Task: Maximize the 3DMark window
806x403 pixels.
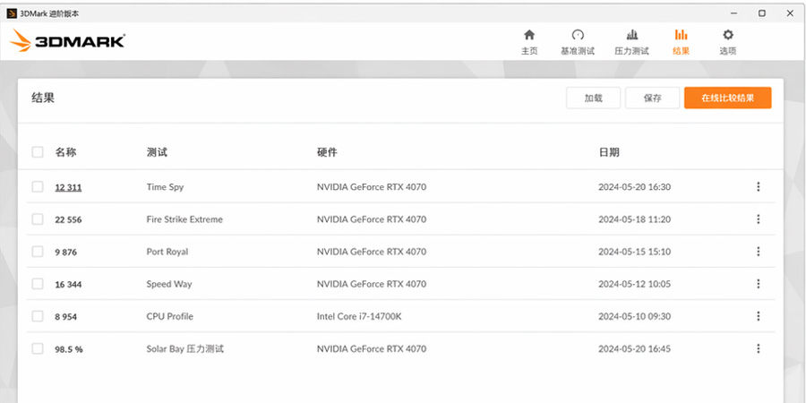Action: [x=762, y=13]
